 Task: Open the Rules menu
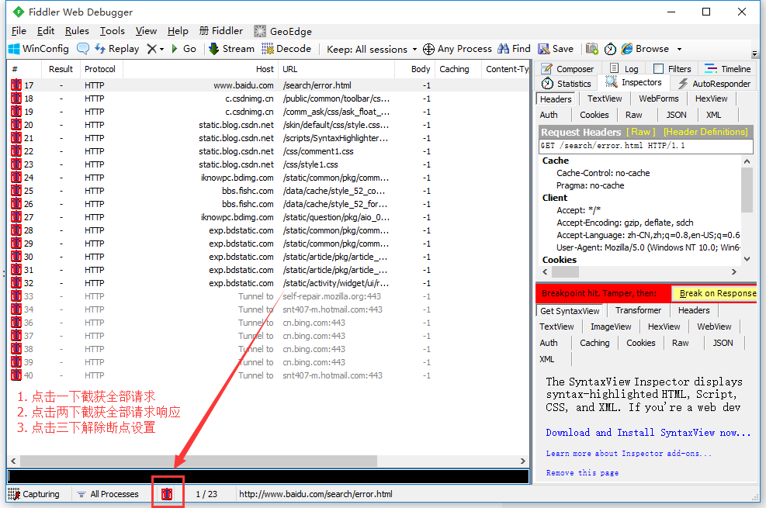(x=77, y=31)
